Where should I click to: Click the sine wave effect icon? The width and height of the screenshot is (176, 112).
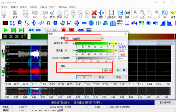click(x=41, y=23)
